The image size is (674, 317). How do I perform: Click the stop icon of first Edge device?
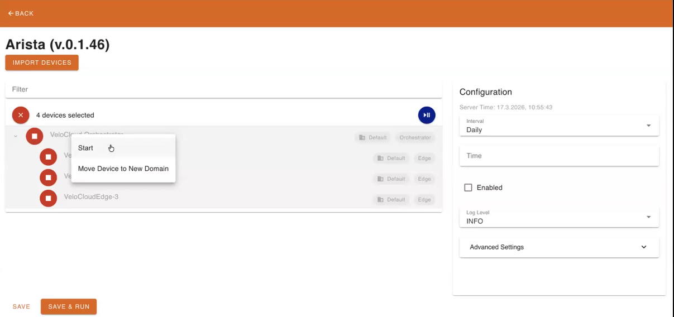click(49, 157)
